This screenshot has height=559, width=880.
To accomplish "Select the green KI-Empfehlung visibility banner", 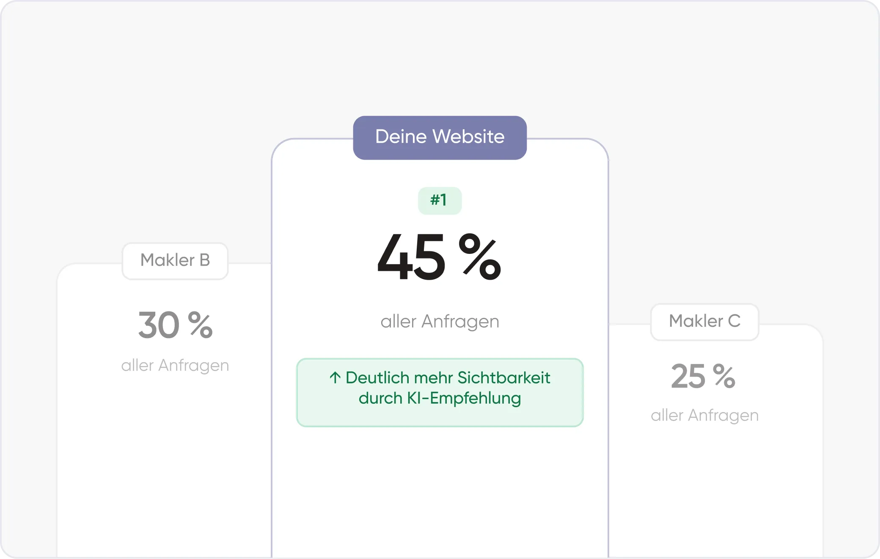I will pyautogui.click(x=440, y=392).
